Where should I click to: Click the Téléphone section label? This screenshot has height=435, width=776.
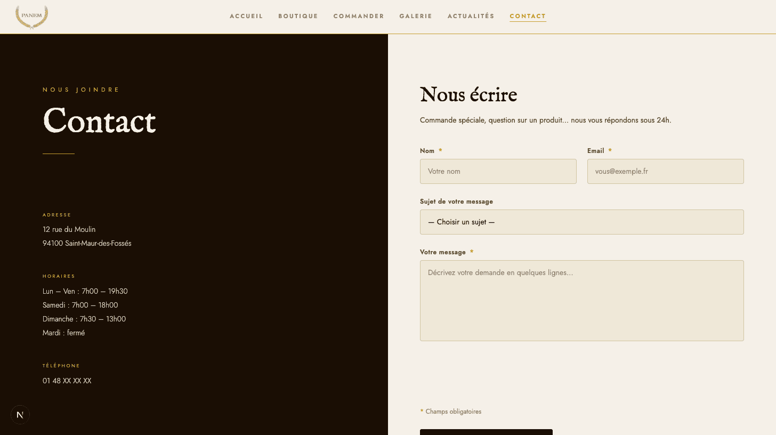tap(61, 366)
